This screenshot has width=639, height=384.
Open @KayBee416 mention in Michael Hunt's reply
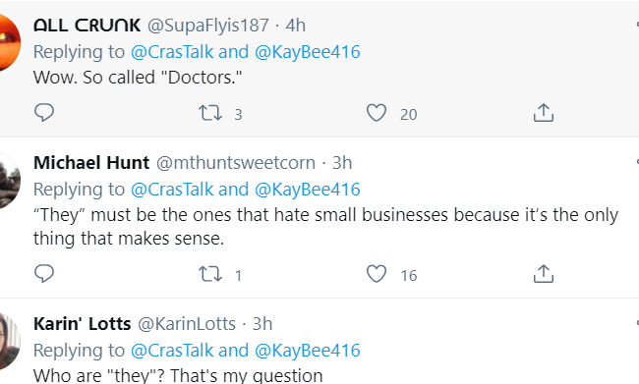pyautogui.click(x=308, y=190)
